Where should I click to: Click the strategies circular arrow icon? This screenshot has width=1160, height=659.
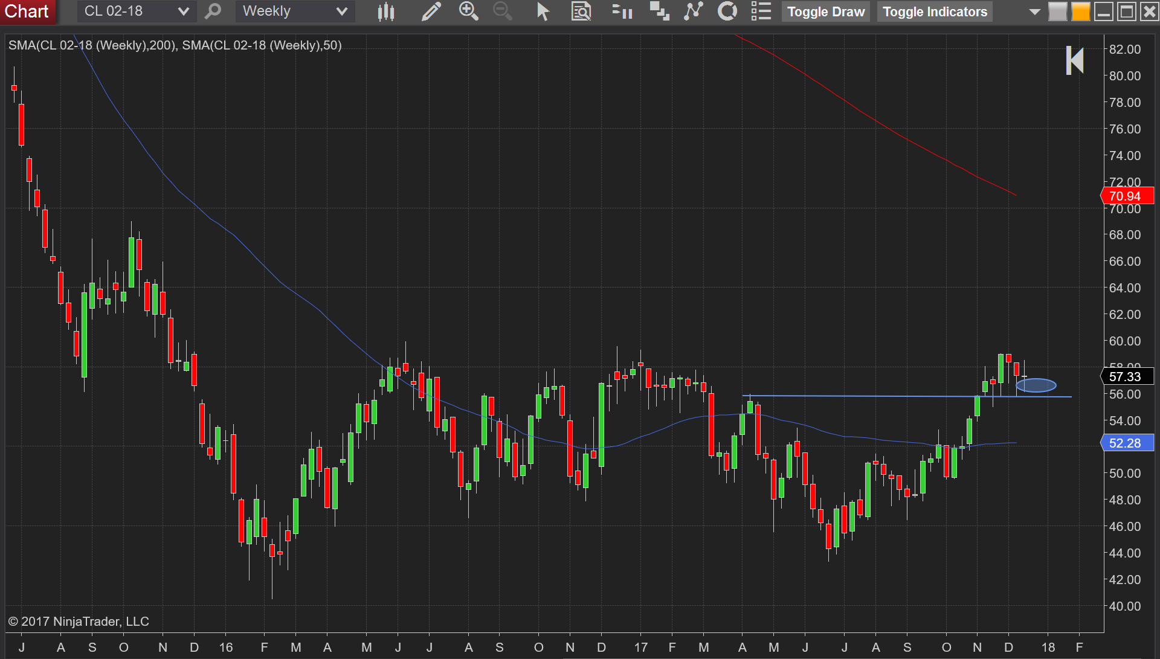(727, 11)
